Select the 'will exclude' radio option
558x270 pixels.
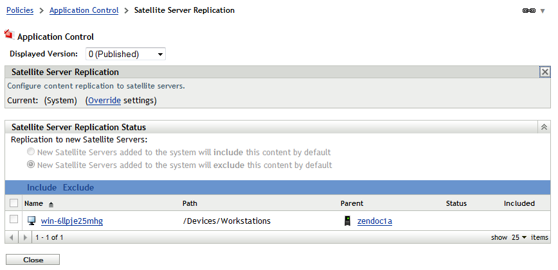pyautogui.click(x=31, y=165)
